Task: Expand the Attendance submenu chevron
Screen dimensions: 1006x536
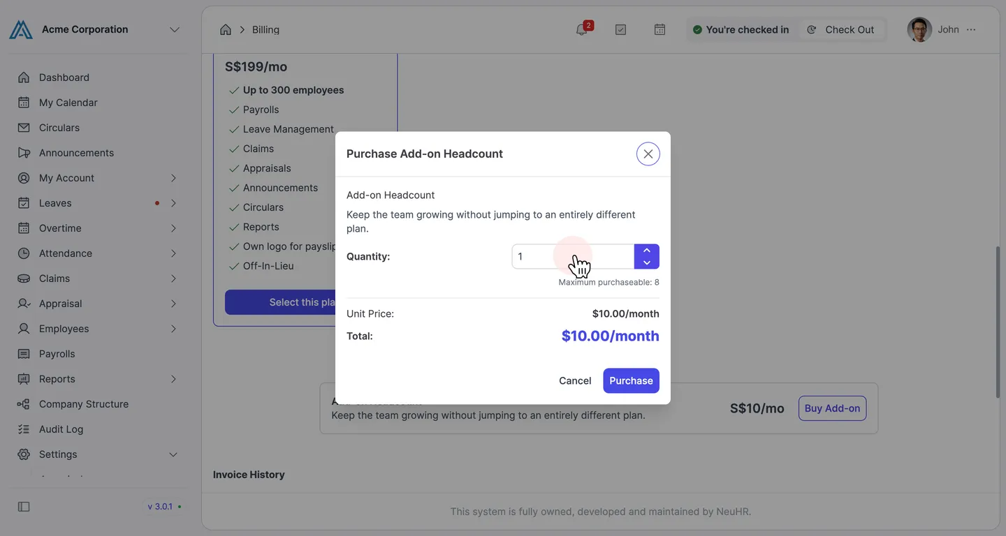Action: (173, 253)
